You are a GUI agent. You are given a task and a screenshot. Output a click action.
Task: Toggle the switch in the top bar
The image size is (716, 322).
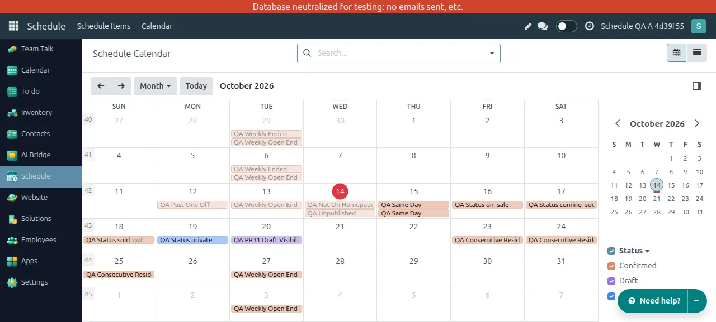(x=566, y=26)
